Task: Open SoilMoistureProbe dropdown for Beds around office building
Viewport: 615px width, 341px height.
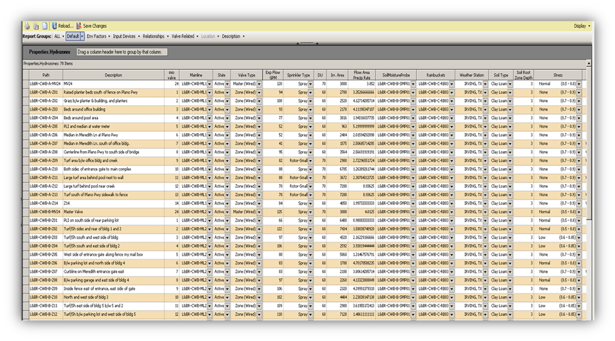Action: coord(413,109)
